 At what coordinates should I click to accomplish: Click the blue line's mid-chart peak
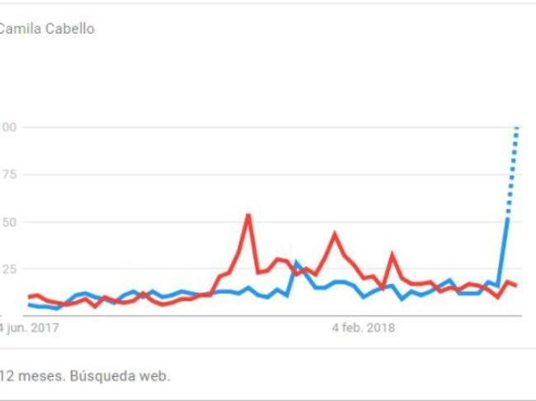[298, 263]
